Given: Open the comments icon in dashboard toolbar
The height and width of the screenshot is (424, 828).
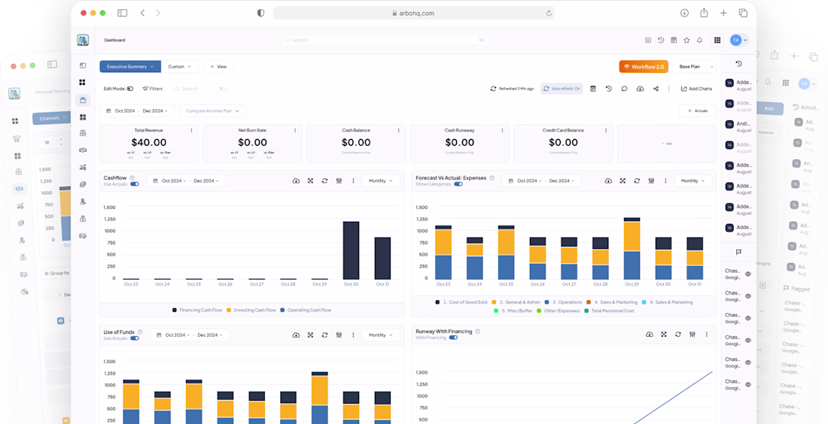Looking at the screenshot, I should pyautogui.click(x=624, y=89).
